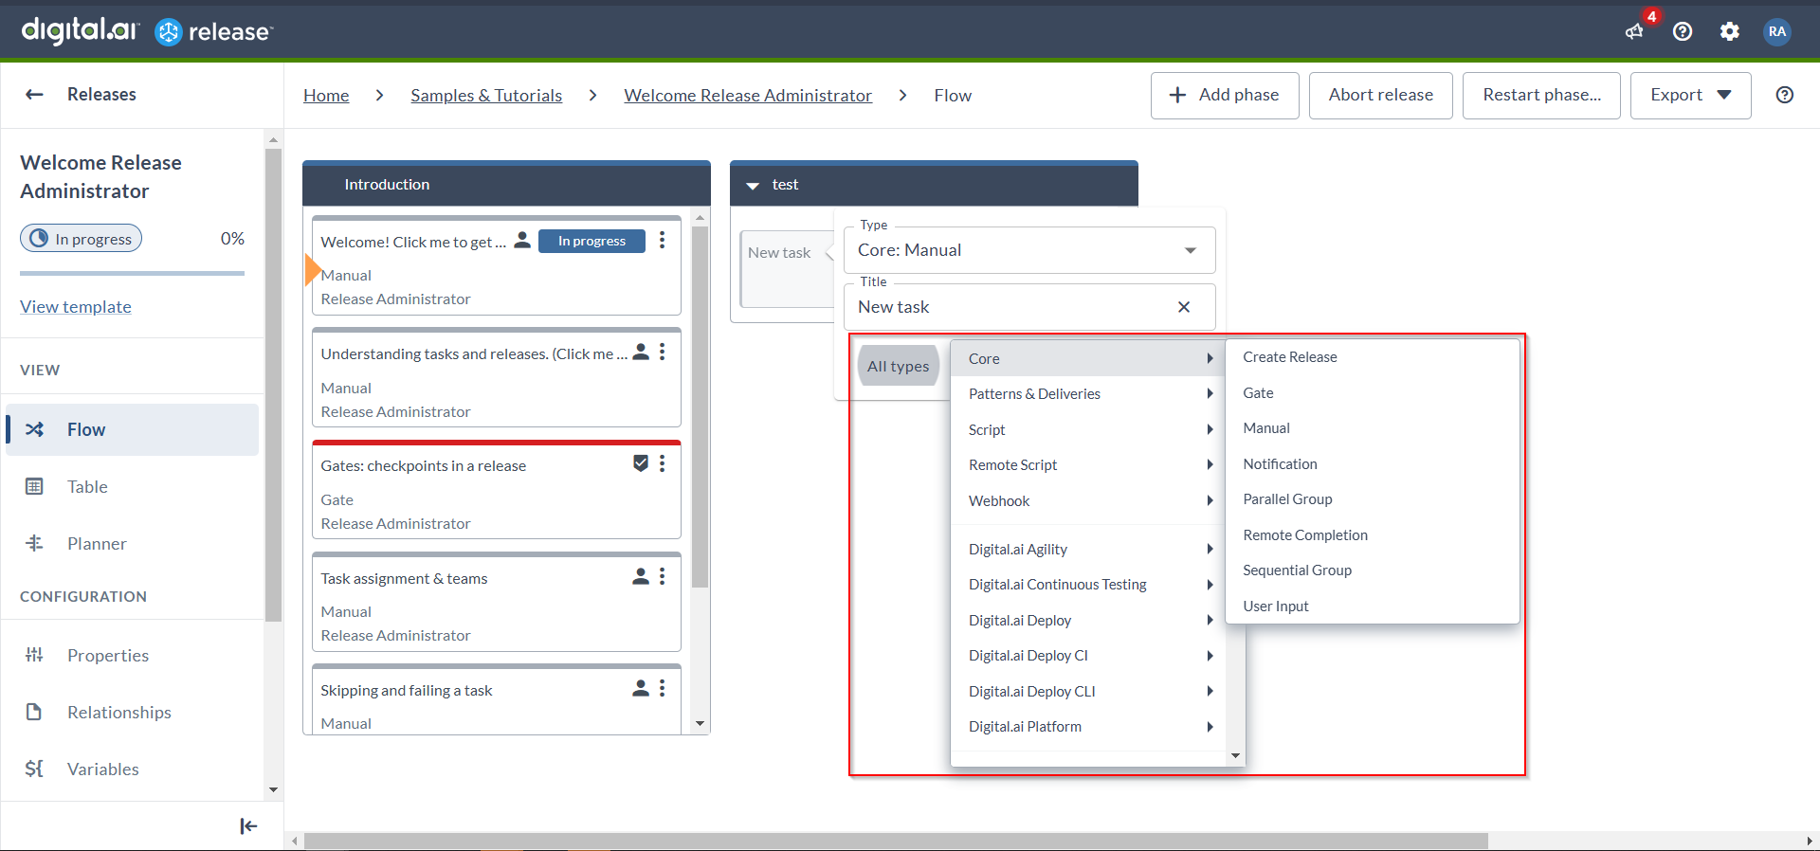Open options menu for Welcome task
The height and width of the screenshot is (851, 1820).
pyautogui.click(x=663, y=241)
